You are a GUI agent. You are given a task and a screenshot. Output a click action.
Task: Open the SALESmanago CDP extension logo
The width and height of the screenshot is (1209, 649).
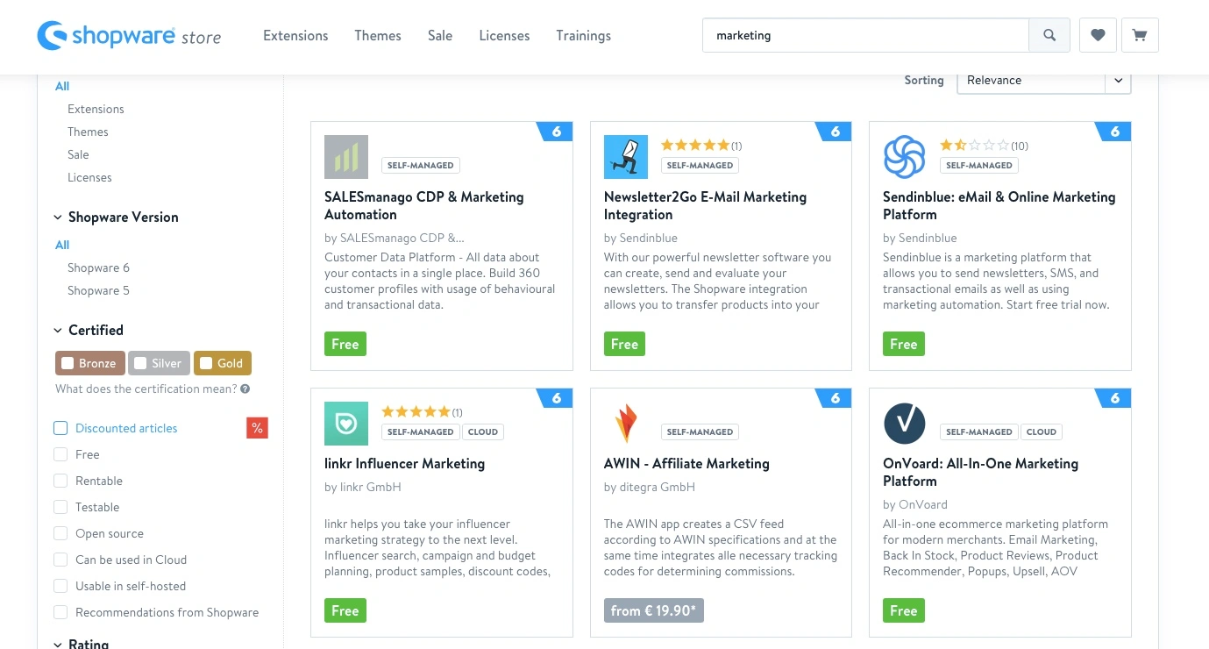[345, 157]
